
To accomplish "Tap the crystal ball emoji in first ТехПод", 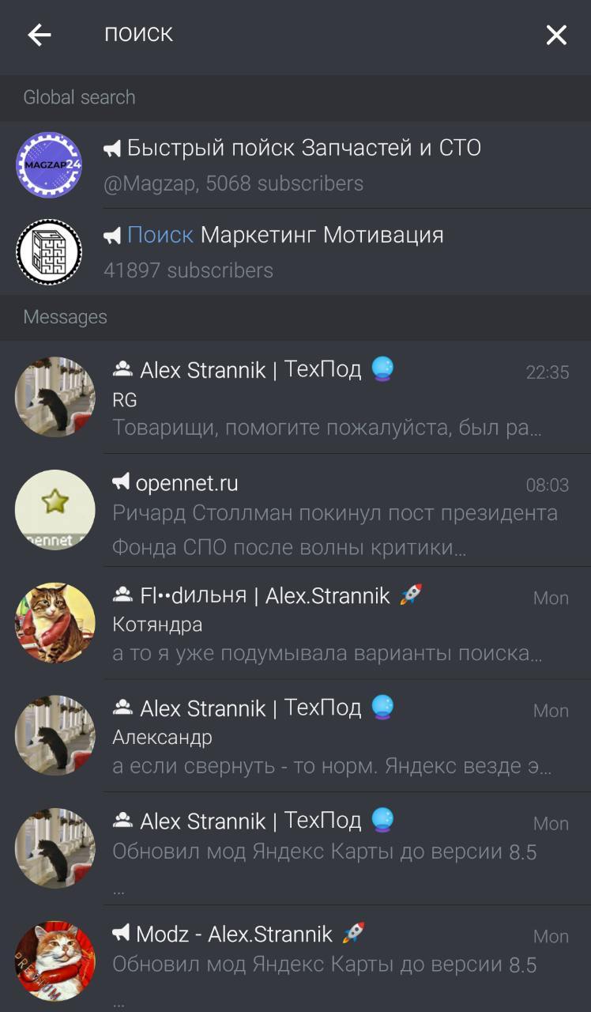I will [383, 368].
